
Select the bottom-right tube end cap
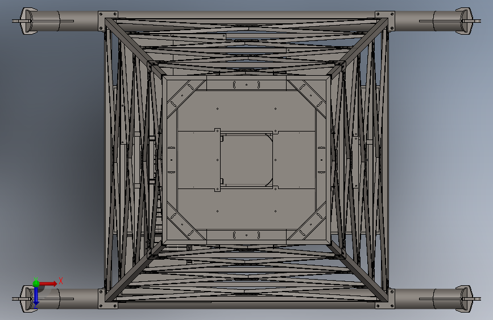tap(467, 299)
